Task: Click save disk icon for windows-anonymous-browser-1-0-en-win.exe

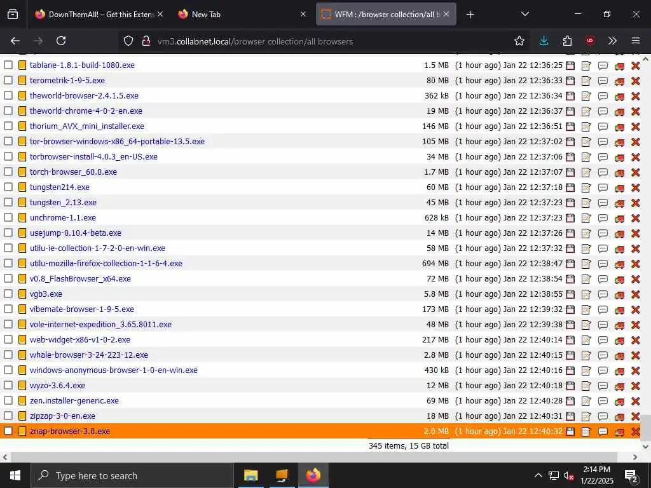Action: tap(570, 371)
